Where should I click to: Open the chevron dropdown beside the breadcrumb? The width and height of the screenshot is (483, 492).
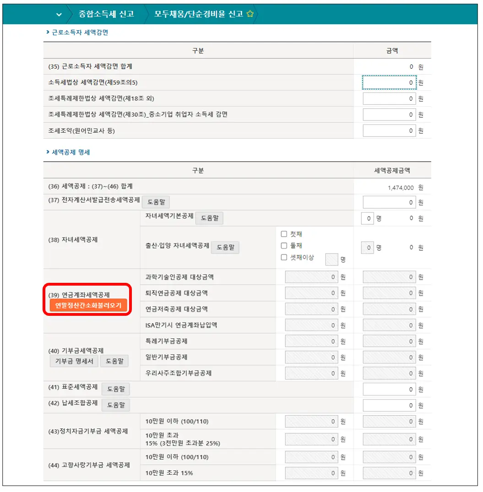coord(58,14)
